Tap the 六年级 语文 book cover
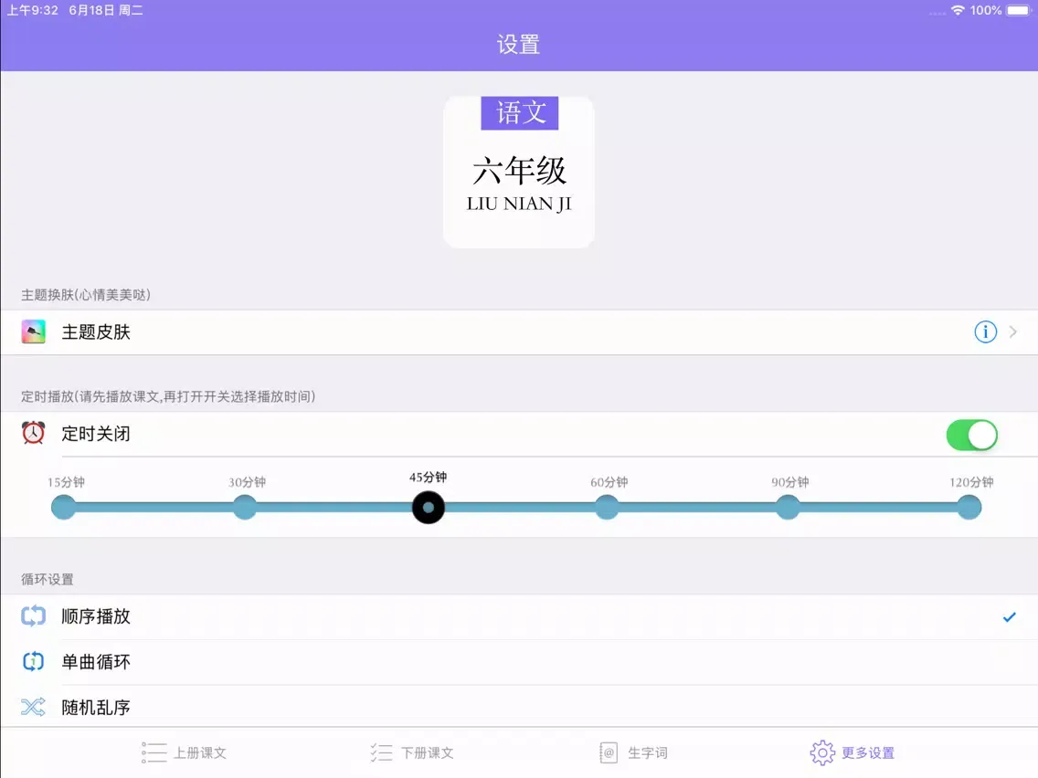The width and height of the screenshot is (1038, 778). (519, 172)
